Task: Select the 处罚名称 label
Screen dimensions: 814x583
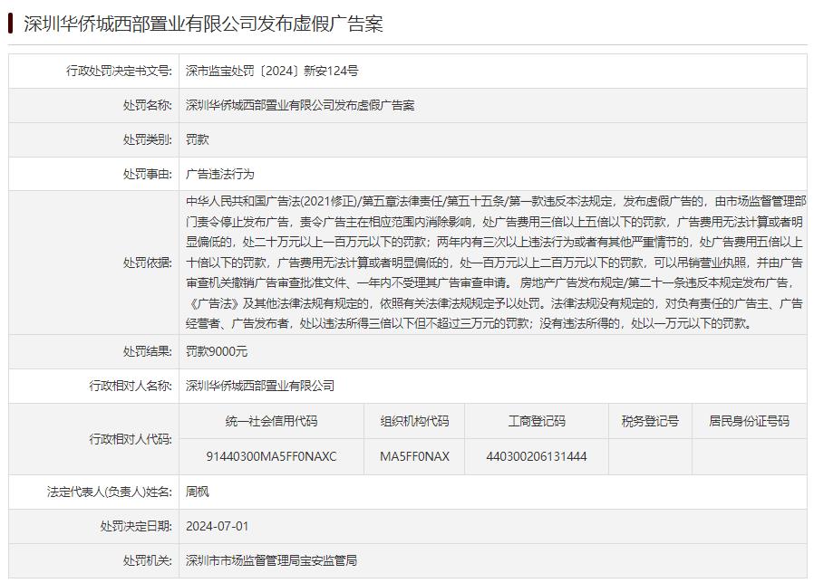Action: 148,105
